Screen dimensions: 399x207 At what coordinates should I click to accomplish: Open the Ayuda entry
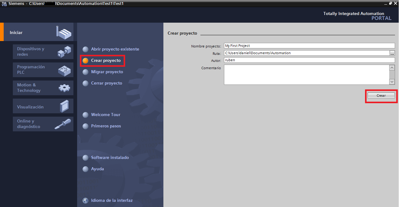97,169
